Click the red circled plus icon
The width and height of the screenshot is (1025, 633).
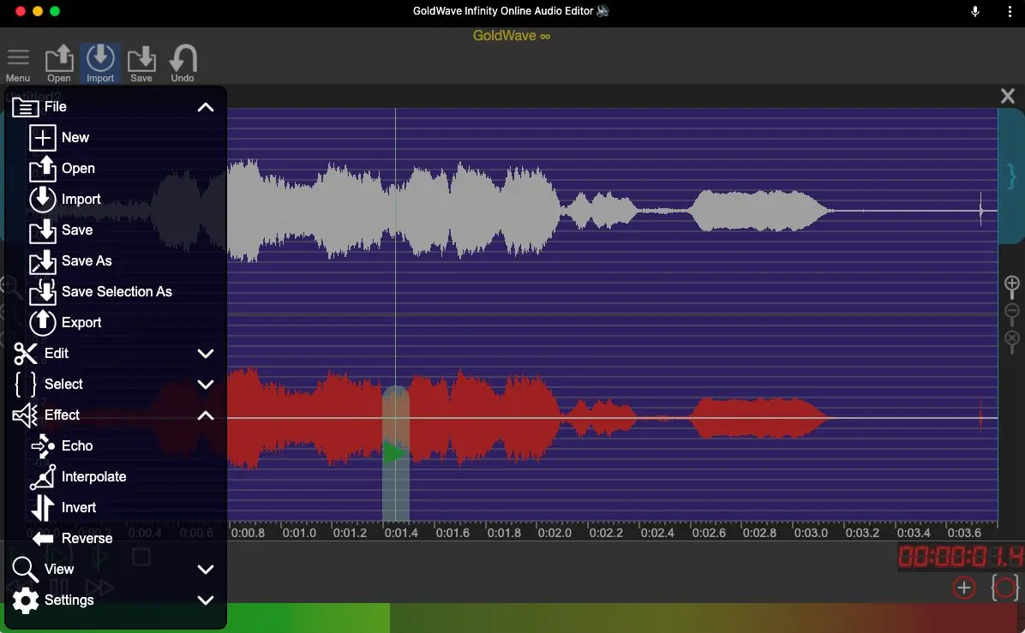tap(963, 588)
